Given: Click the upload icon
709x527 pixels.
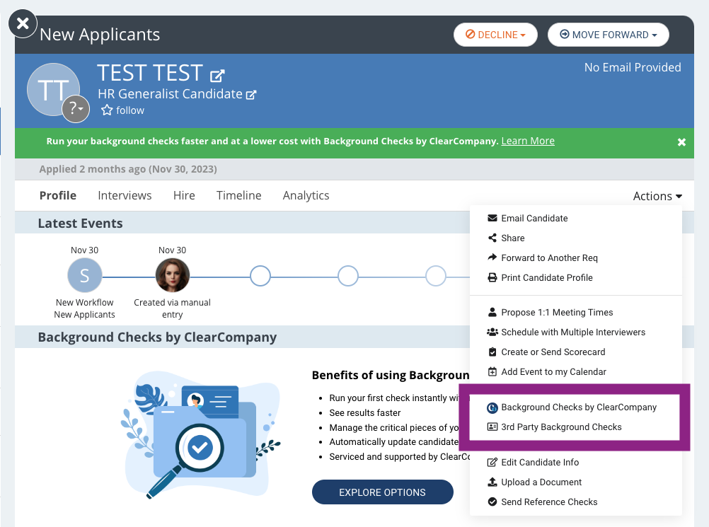Looking at the screenshot, I should (x=492, y=482).
